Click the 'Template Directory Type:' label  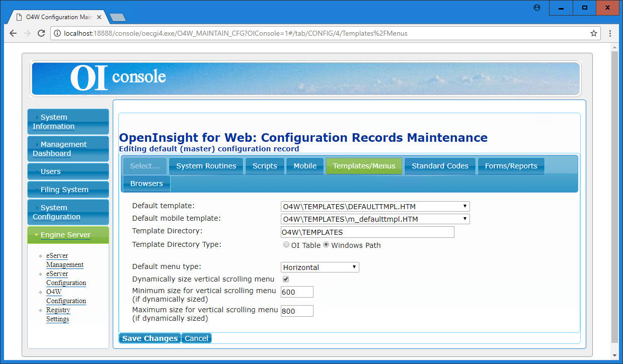177,244
